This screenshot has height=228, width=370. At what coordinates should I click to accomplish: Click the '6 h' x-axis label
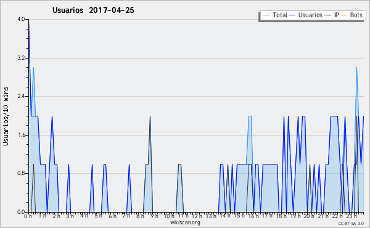click(112, 216)
